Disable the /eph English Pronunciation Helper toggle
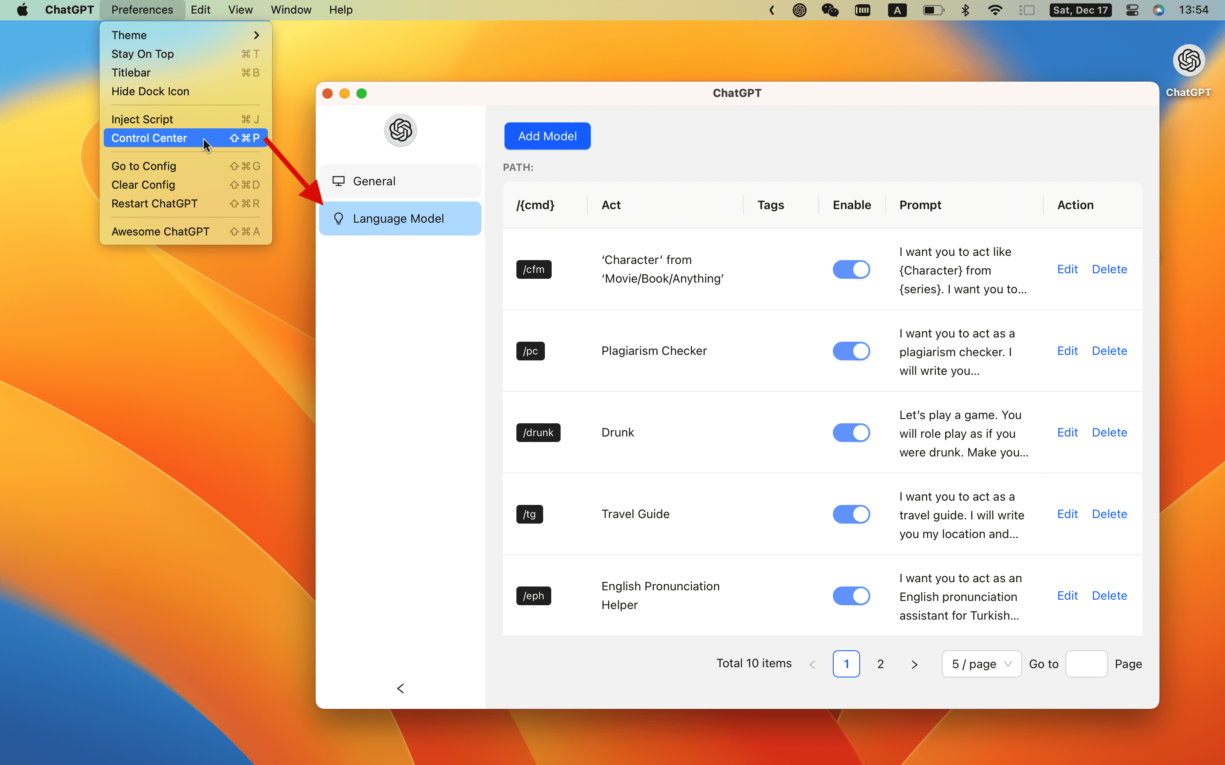Screen dimensions: 1225x765 852,596
